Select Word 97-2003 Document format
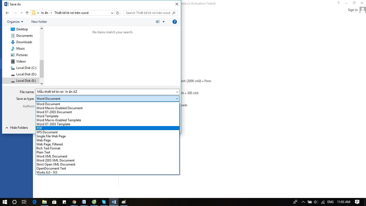The height and width of the screenshot is (206, 366). (54, 112)
